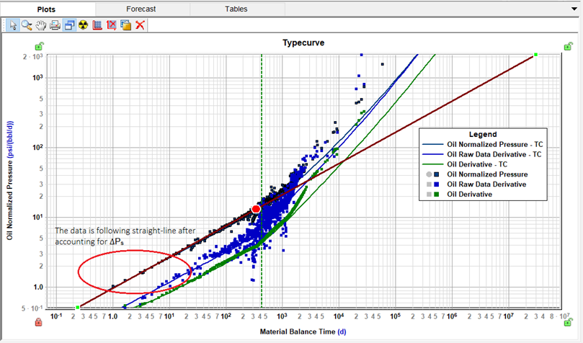Toggle the top-left green open padlock
Screen dimensions: 583x343
coord(39,46)
